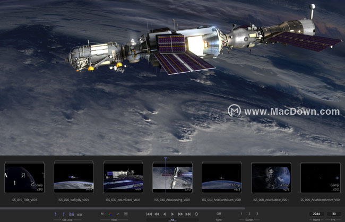Click the circular loop playback icon
This screenshot has height=222, width=345.
coord(196,214)
